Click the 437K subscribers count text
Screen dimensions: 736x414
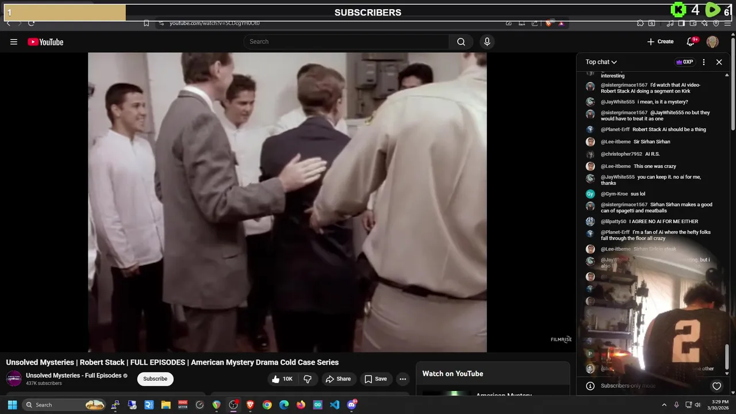44,384
